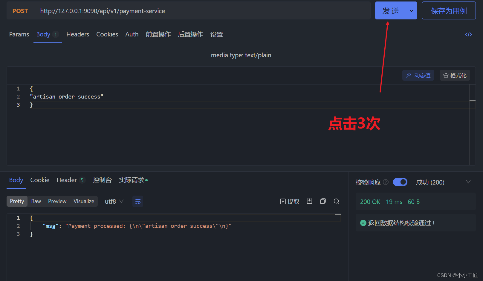The height and width of the screenshot is (281, 483).
Task: Open the request Cookies tab
Action: coord(107,34)
